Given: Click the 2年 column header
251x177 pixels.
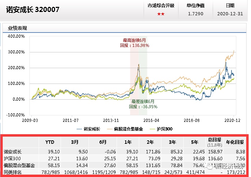Looking at the screenshot, I should pyautogui.click(x=150, y=142).
